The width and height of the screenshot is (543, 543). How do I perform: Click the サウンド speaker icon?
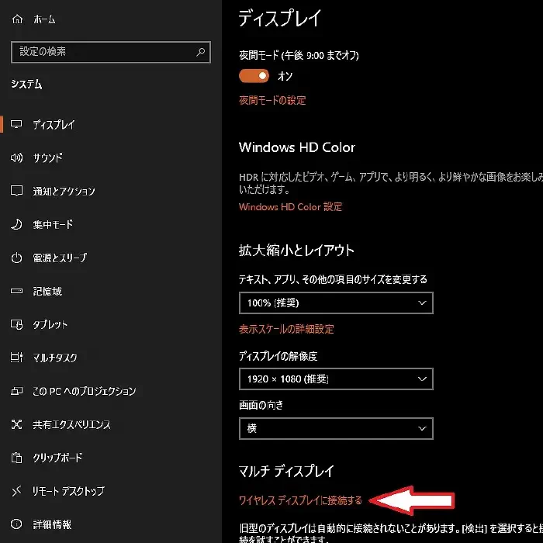(16, 157)
